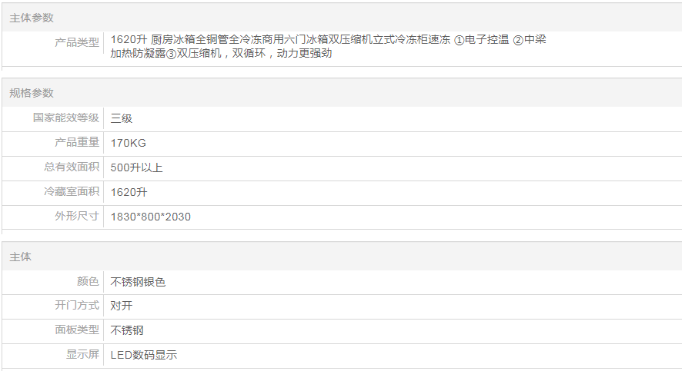Click the 颜色 label
Screen dimensions: 685x371
point(88,282)
